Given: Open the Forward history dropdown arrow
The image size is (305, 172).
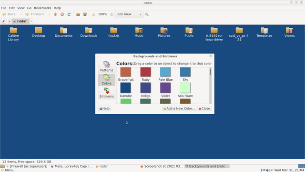Looking at the screenshot, I should (x=49, y=14).
